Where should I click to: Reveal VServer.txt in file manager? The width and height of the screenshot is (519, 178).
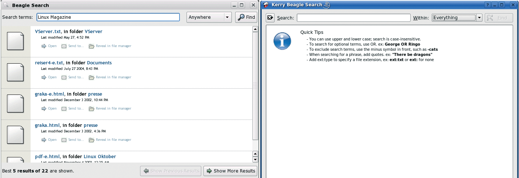[110, 46]
